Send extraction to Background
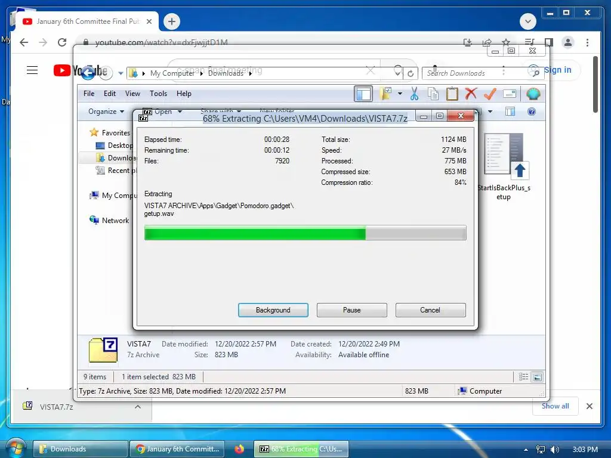This screenshot has height=458, width=611. (x=273, y=310)
